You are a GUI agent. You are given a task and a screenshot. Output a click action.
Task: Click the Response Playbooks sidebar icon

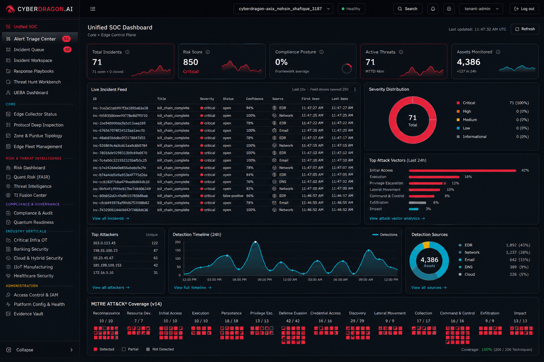click(8, 71)
